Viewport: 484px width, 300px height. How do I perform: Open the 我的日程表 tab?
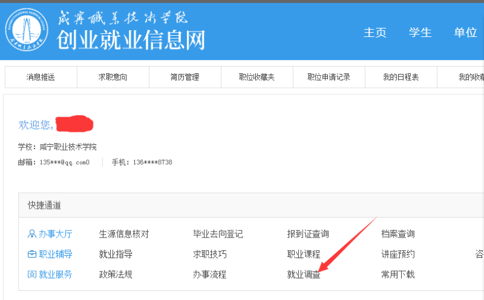pos(401,77)
